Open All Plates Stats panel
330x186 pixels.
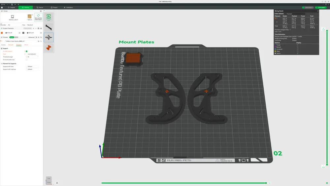(49, 17)
